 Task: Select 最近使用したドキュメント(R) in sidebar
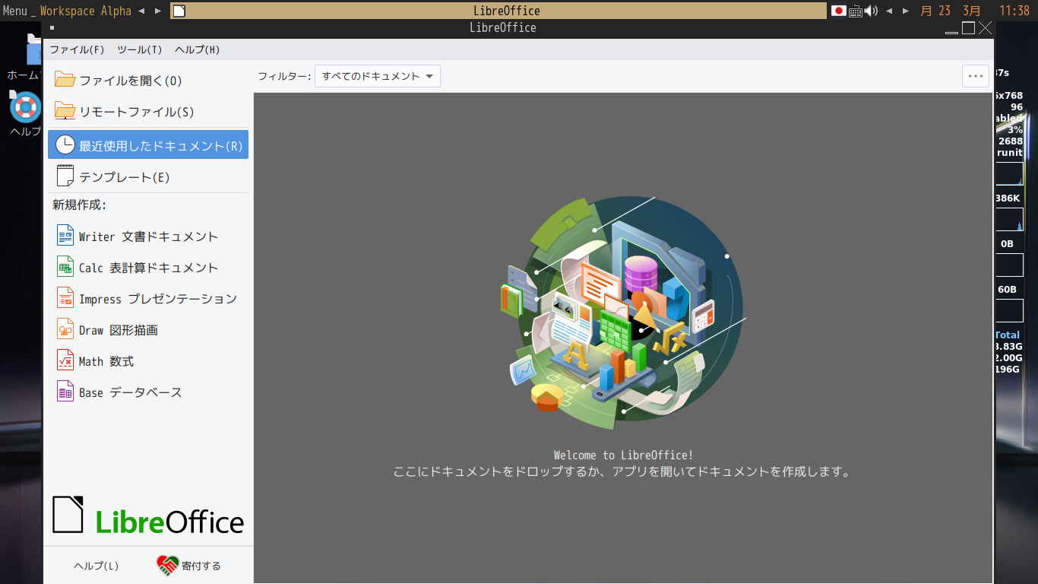pos(148,145)
